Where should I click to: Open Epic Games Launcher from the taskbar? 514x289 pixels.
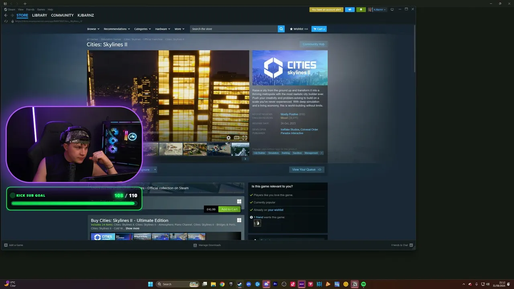coord(231,284)
